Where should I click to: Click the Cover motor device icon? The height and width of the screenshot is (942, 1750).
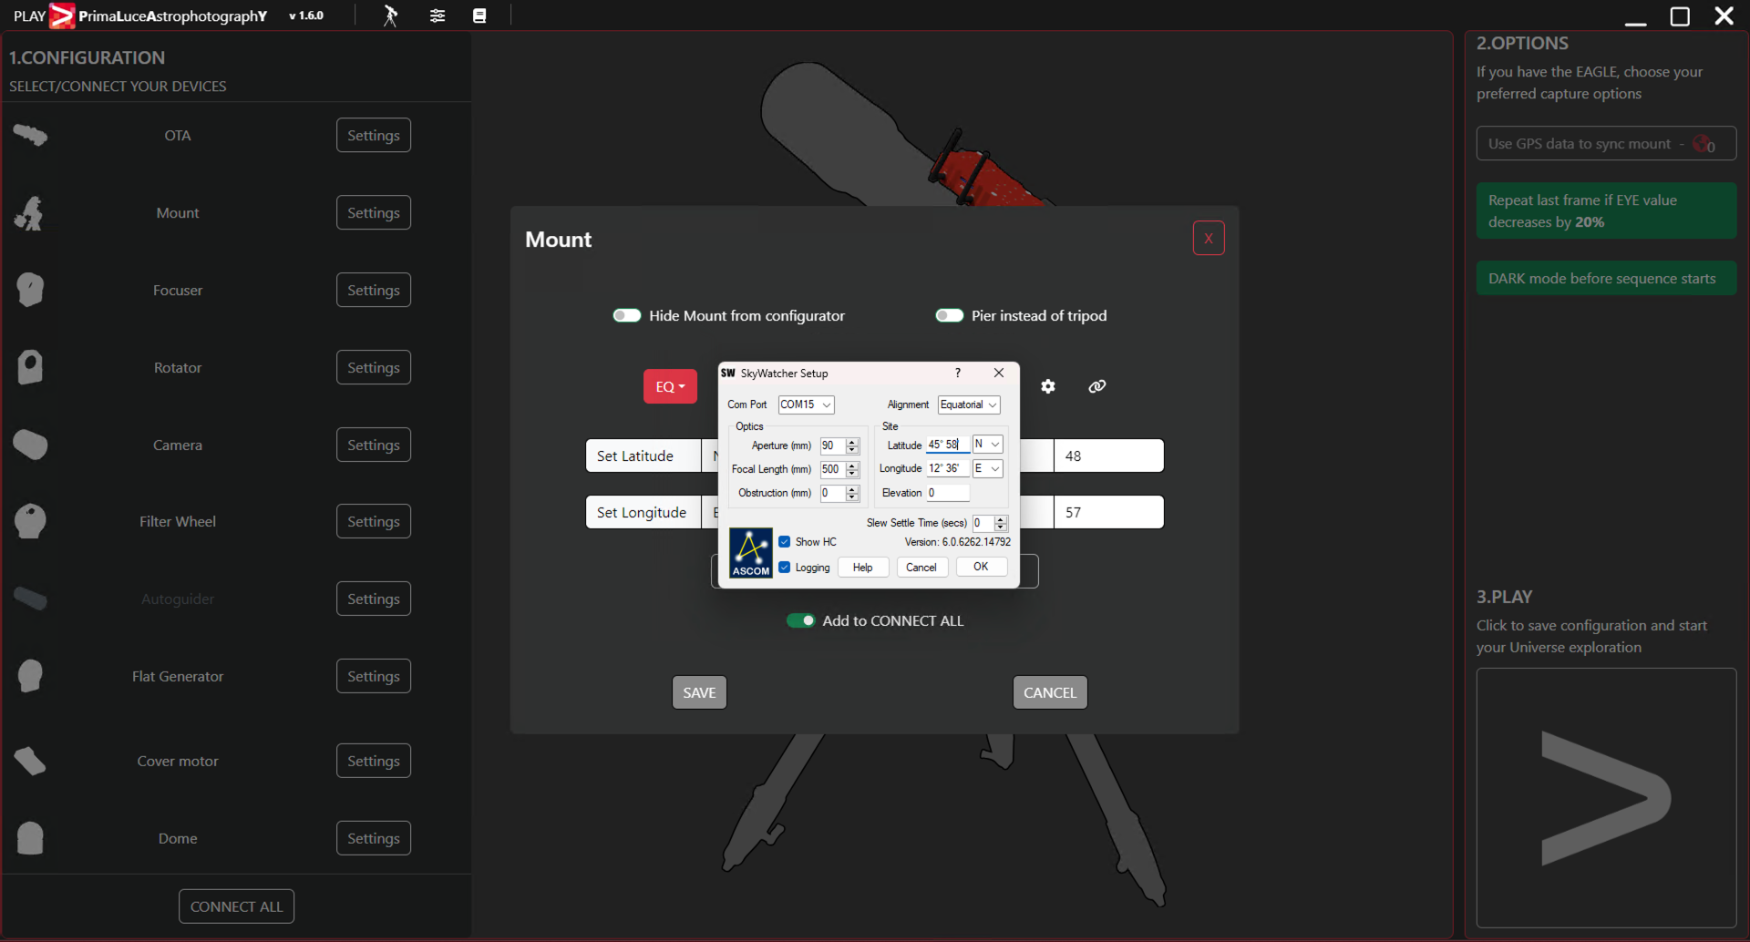pos(30,761)
